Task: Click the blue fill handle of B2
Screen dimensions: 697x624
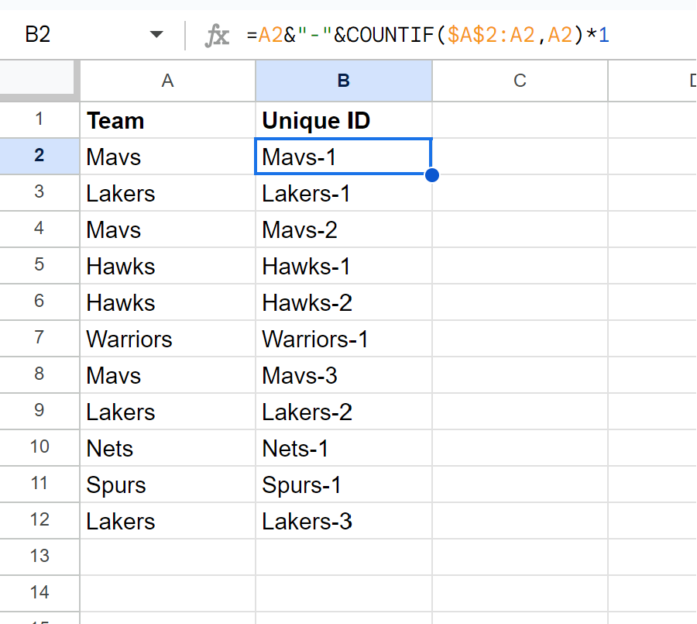Action: tap(432, 175)
